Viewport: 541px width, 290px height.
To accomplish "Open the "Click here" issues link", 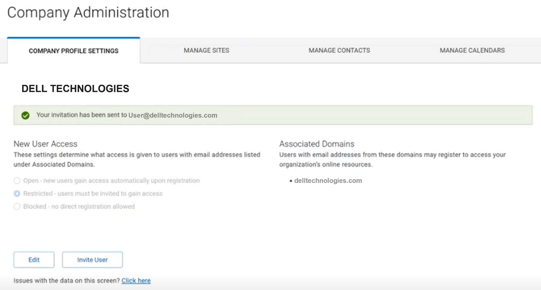I will pyautogui.click(x=136, y=281).
